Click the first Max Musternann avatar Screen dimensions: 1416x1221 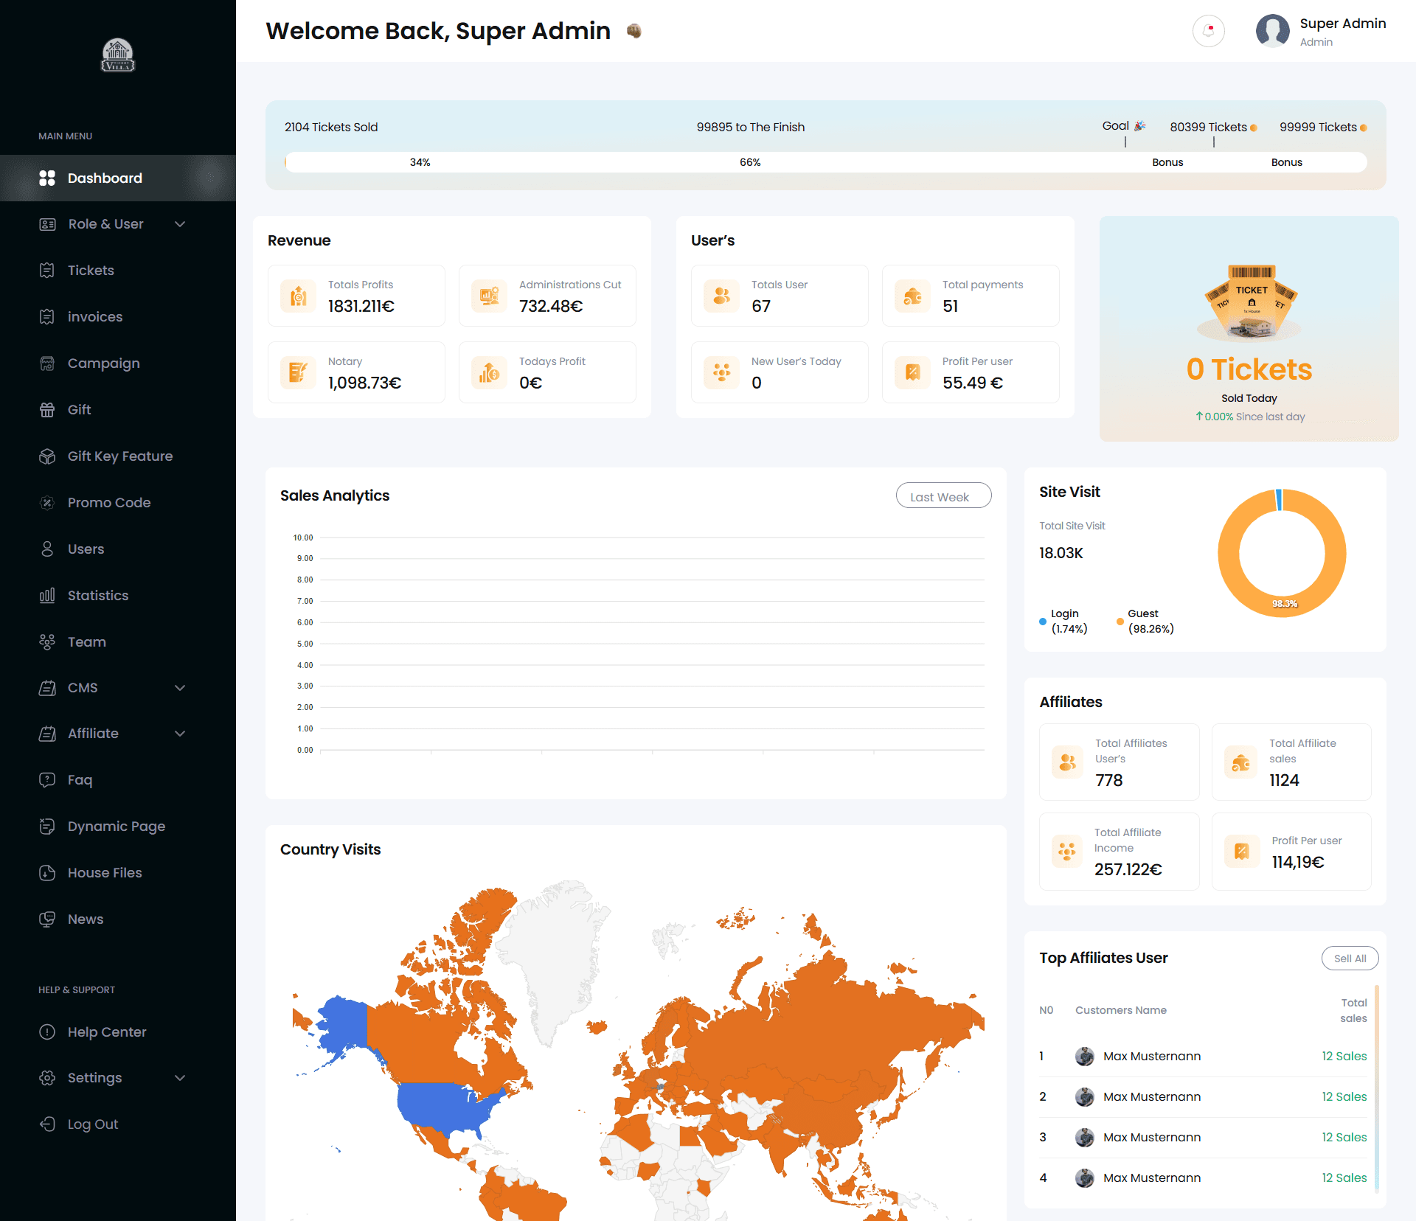tap(1084, 1057)
